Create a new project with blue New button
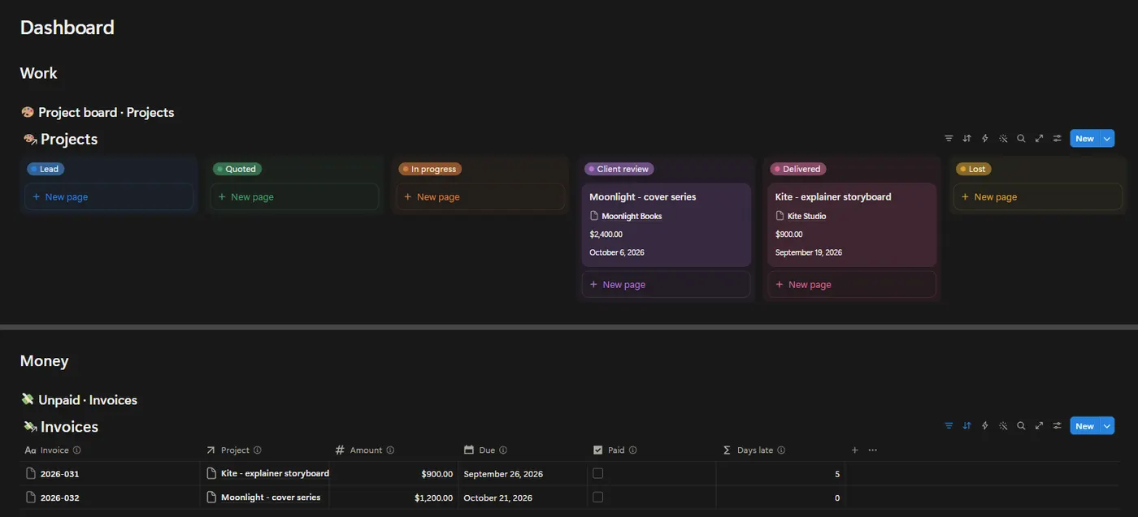Image resolution: width=1138 pixels, height=517 pixels. click(1084, 139)
